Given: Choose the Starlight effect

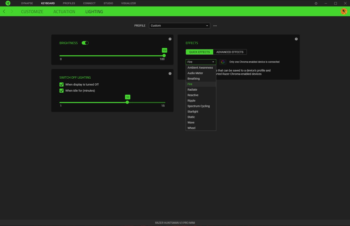Looking at the screenshot, I should point(201,111).
